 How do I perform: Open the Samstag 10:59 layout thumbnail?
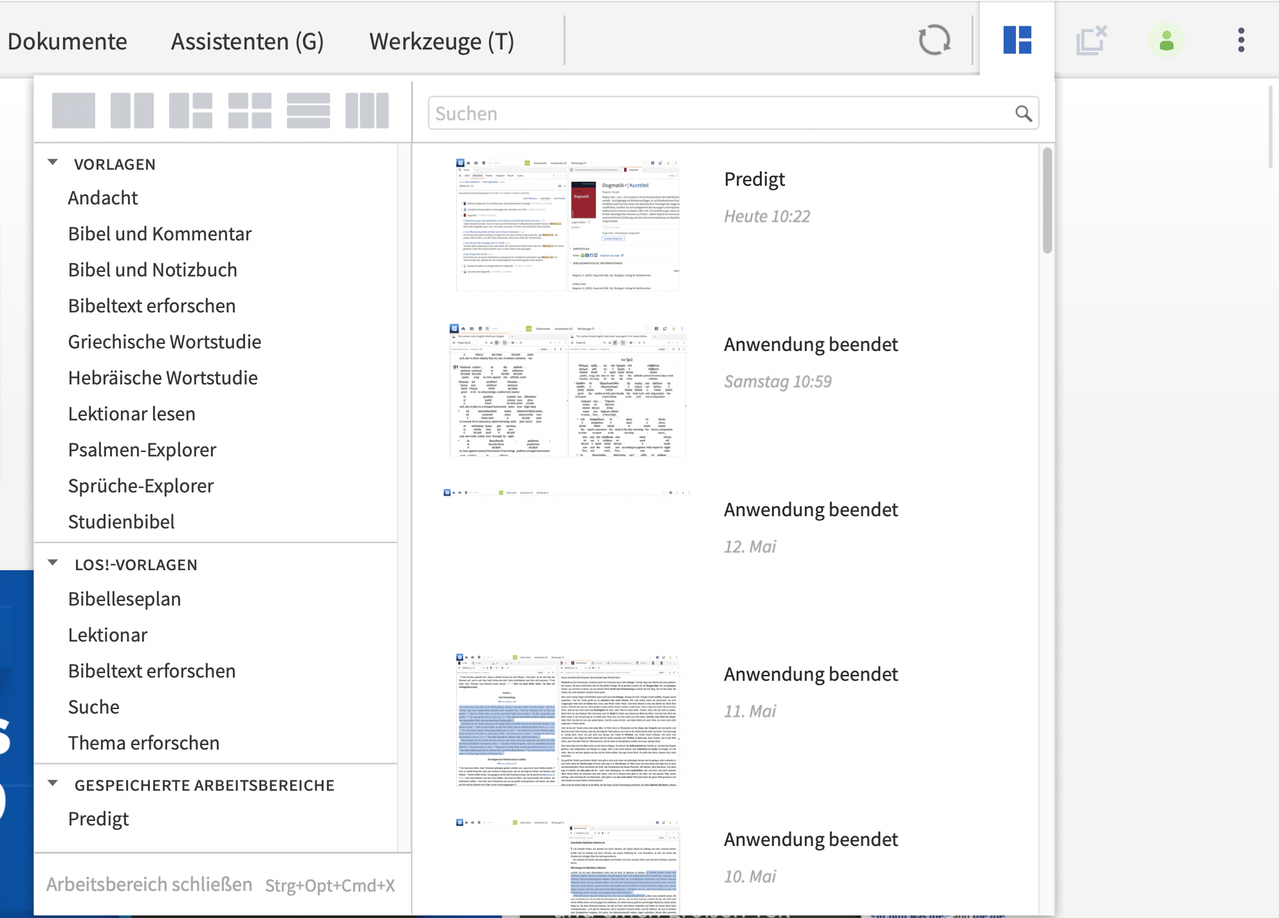(567, 390)
